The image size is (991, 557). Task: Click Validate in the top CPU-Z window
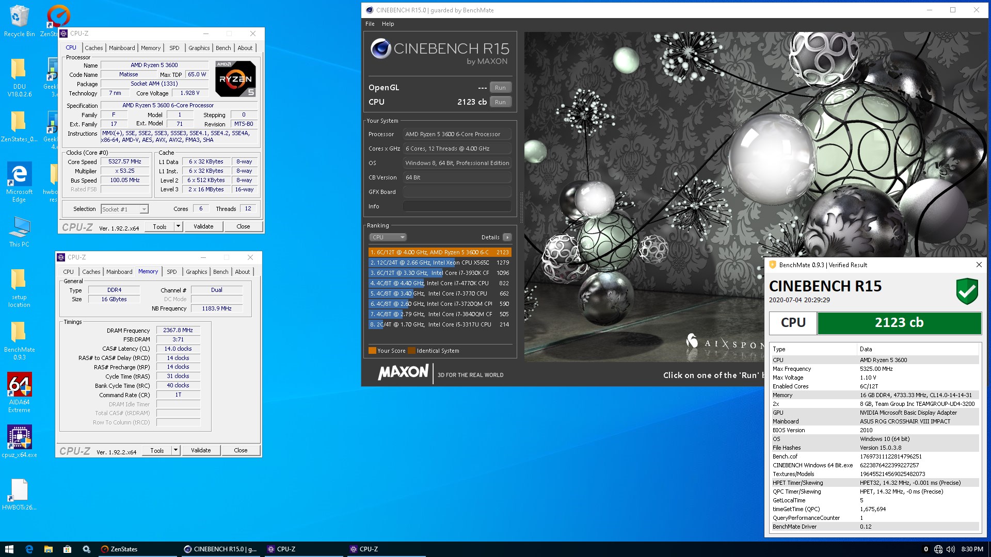203,226
